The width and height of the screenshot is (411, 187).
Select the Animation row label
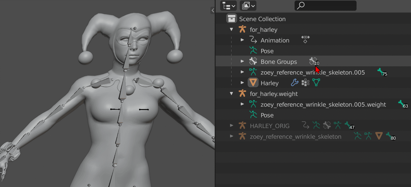(275, 40)
